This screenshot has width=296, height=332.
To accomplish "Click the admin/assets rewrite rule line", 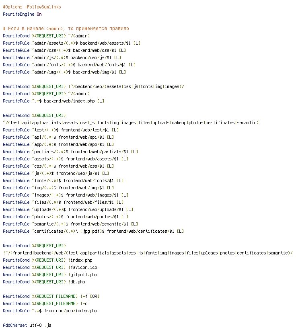I will coord(72,43).
